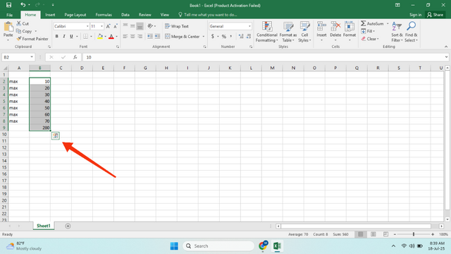Expand the formula bar
The height and width of the screenshot is (254, 451).
pos(446,57)
